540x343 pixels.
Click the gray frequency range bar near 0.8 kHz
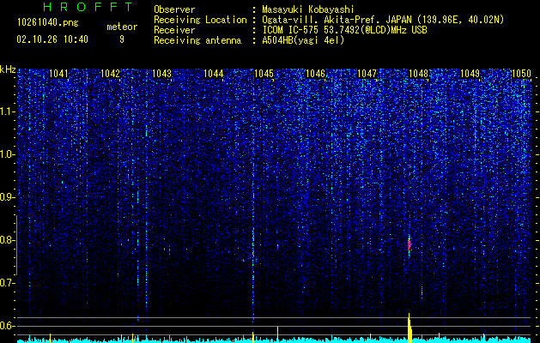16,245
